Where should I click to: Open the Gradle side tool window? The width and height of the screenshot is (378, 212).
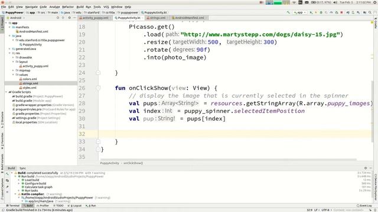click(x=376, y=23)
